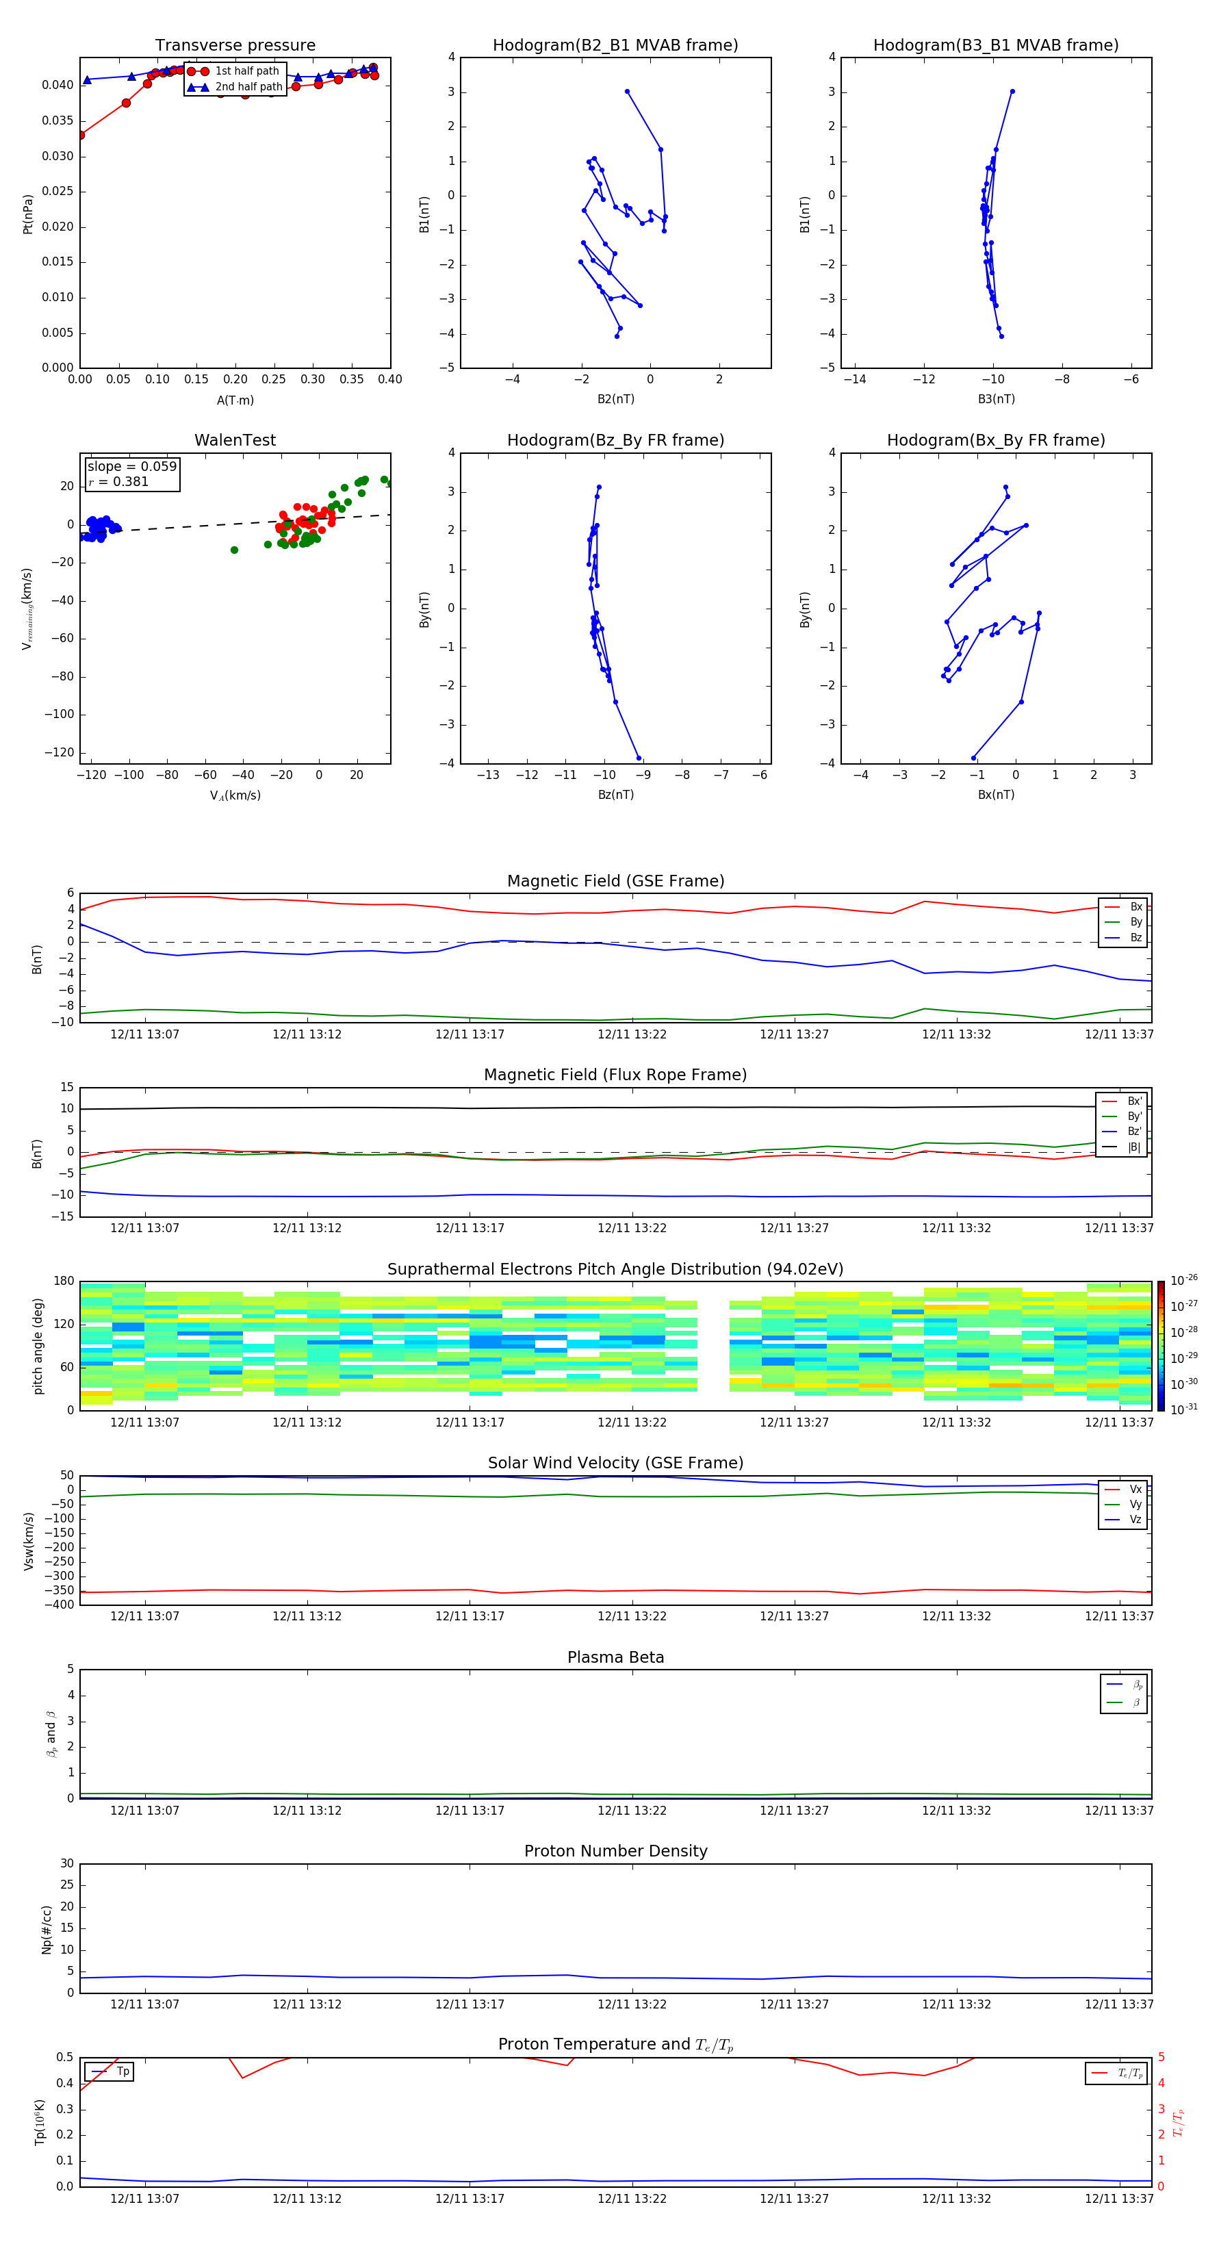This screenshot has width=1232, height=2259.
Task: Click the "Tp(10^6K)" y-axis label
Action: coord(40,2122)
